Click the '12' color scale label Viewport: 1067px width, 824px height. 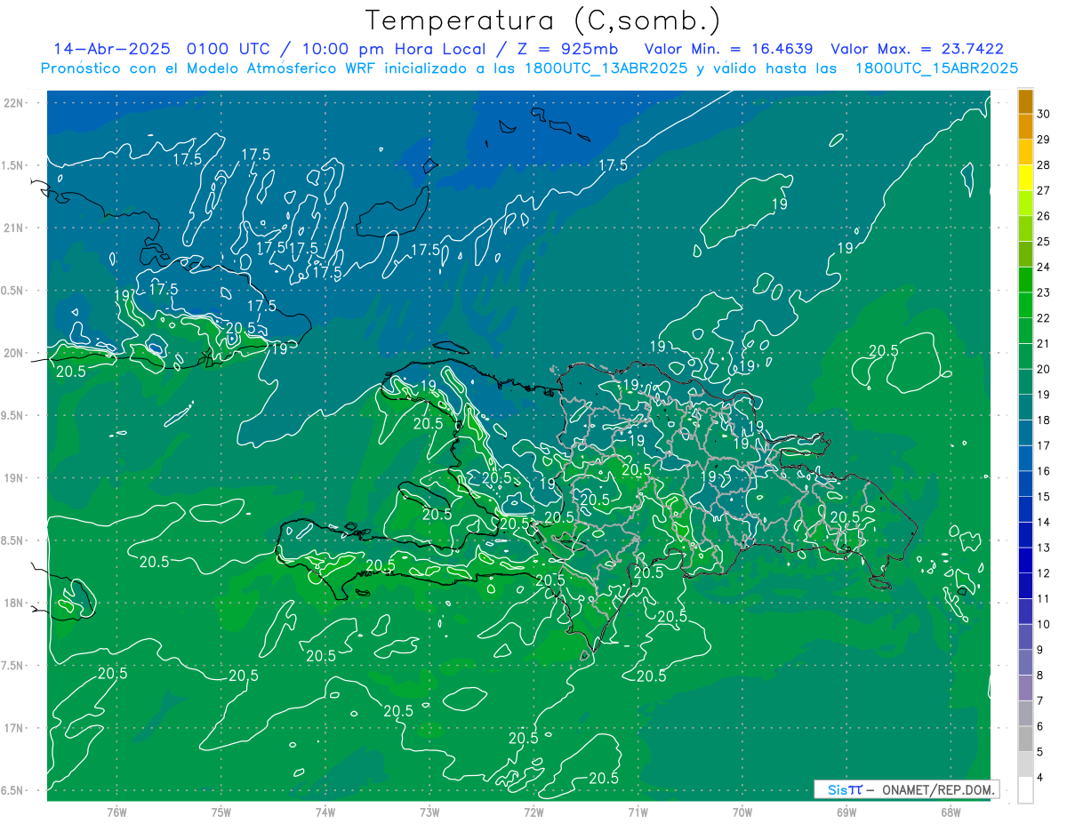1044,573
